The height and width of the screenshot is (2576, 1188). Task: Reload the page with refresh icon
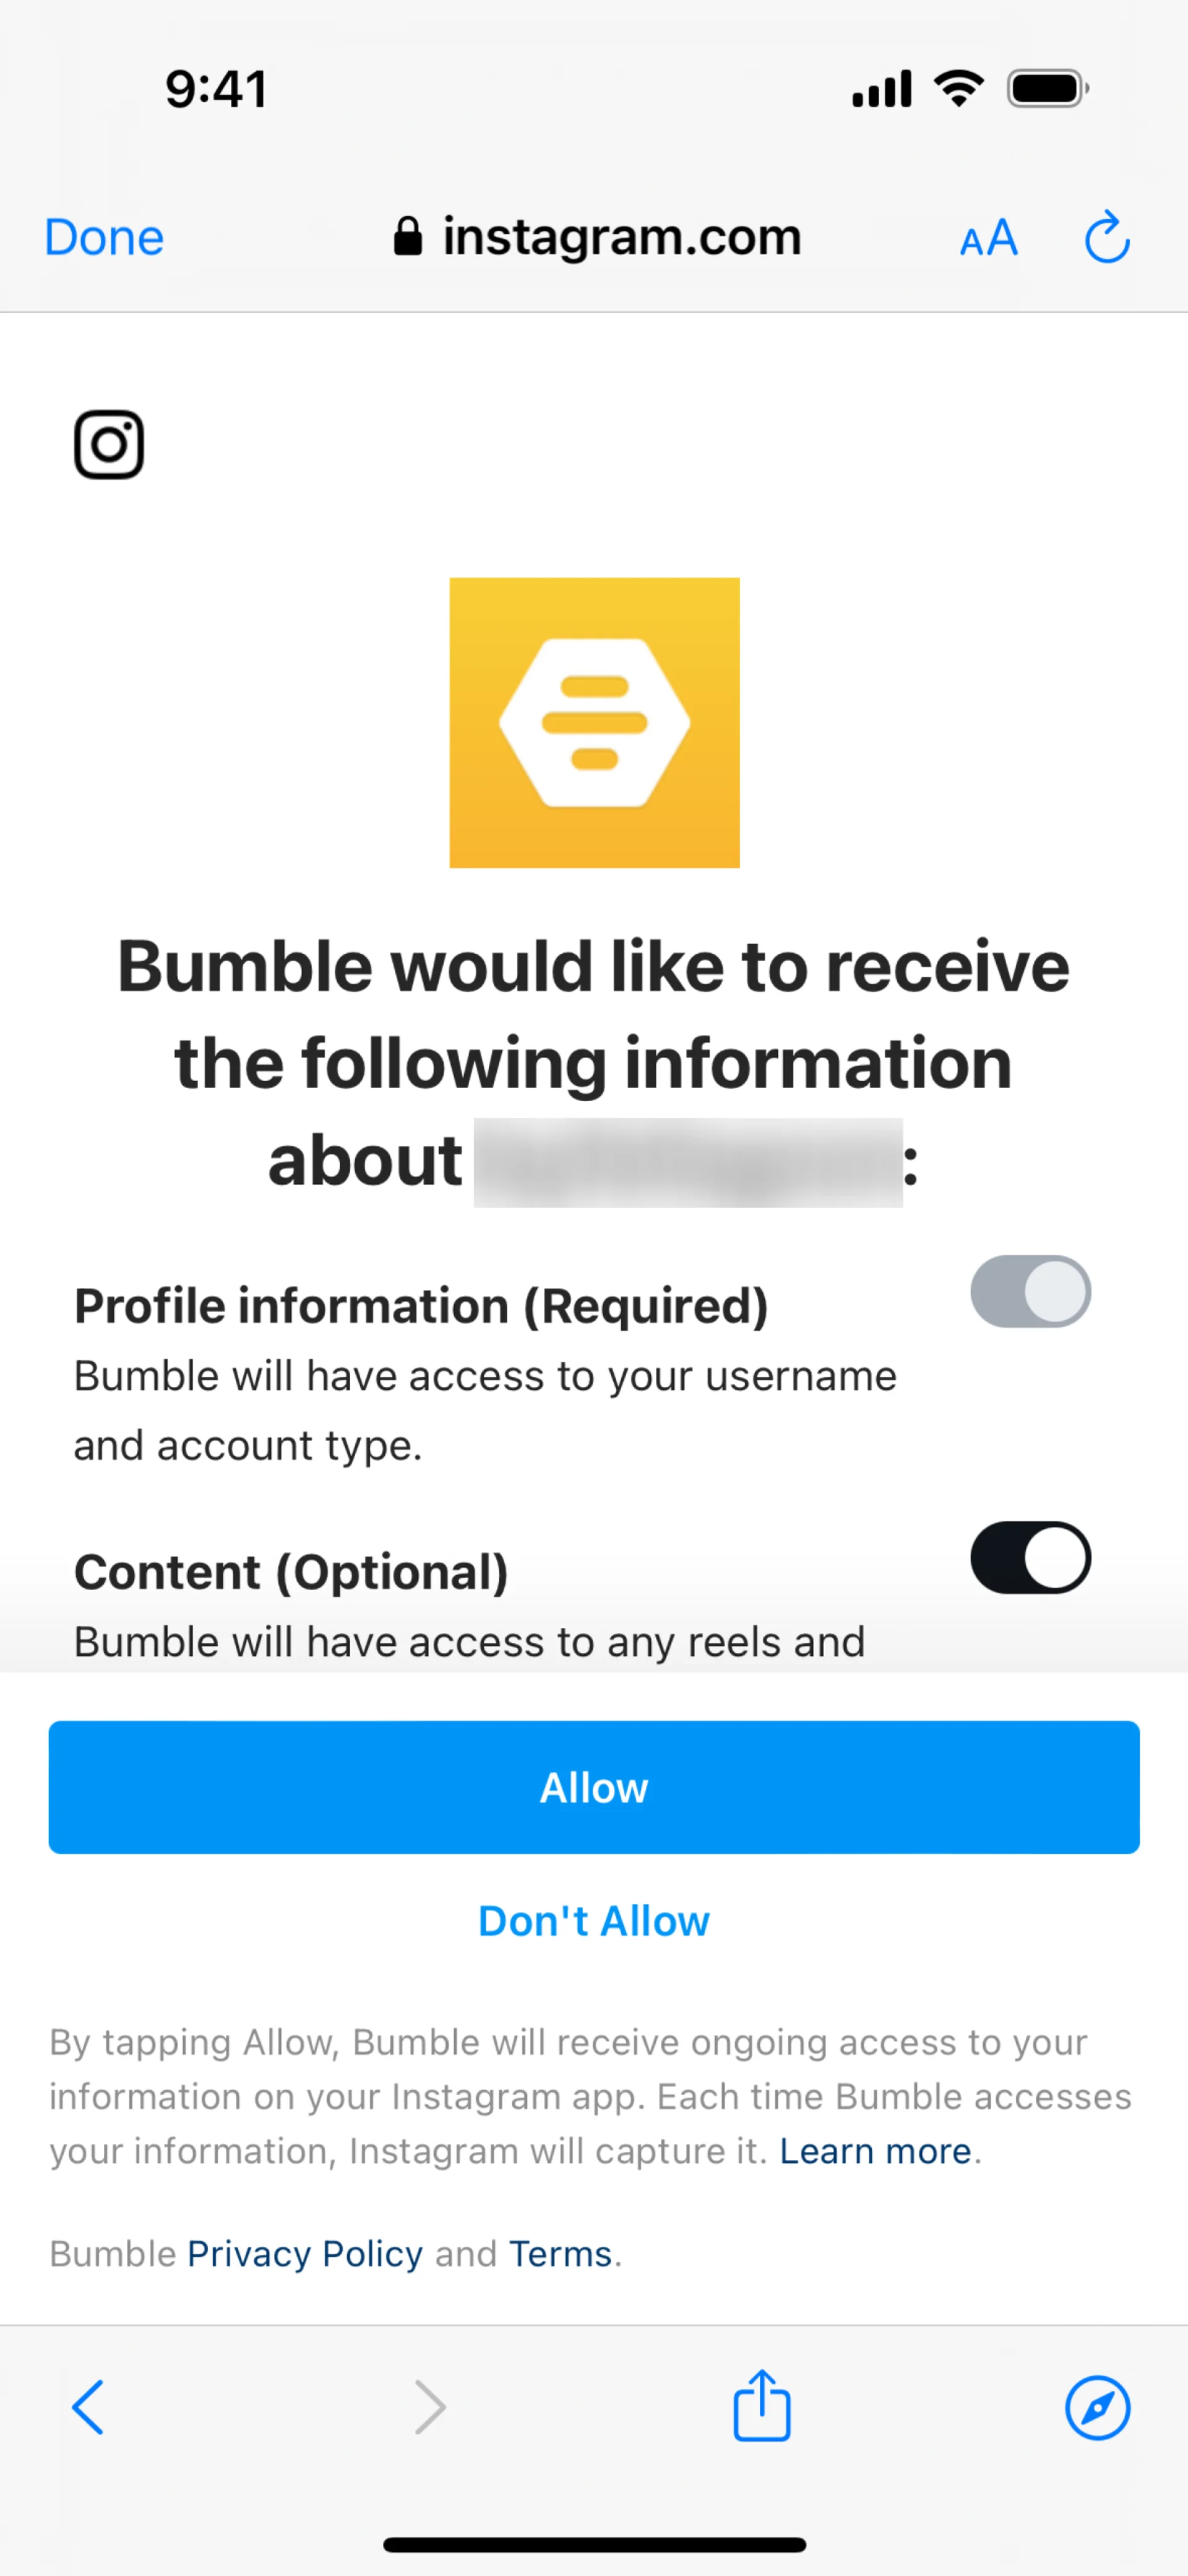1107,238
